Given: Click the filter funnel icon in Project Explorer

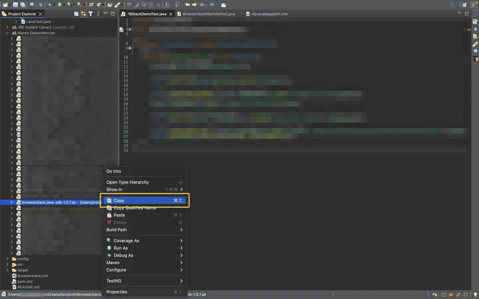Looking at the screenshot, I should point(90,14).
